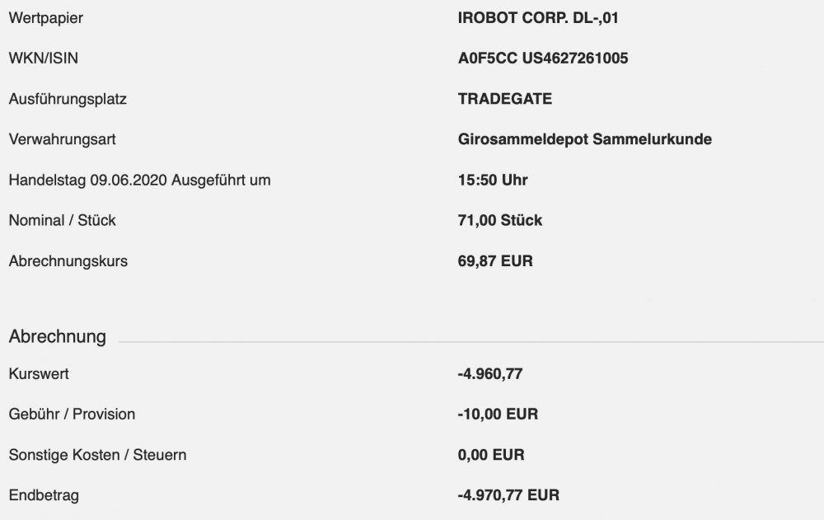824x520 pixels.
Task: Click the WKN/ISIN label
Action: point(44,58)
